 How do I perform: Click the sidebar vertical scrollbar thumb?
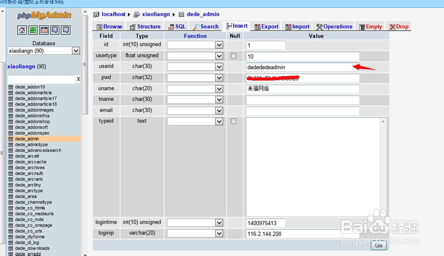pyautogui.click(x=85, y=64)
